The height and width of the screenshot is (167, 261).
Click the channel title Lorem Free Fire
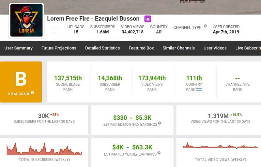pos(93,19)
